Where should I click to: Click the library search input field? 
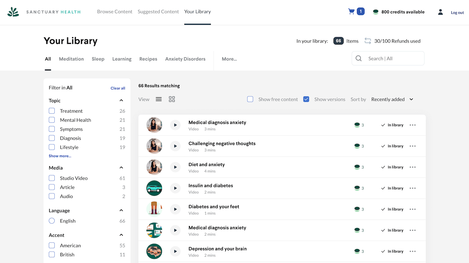tap(393, 59)
